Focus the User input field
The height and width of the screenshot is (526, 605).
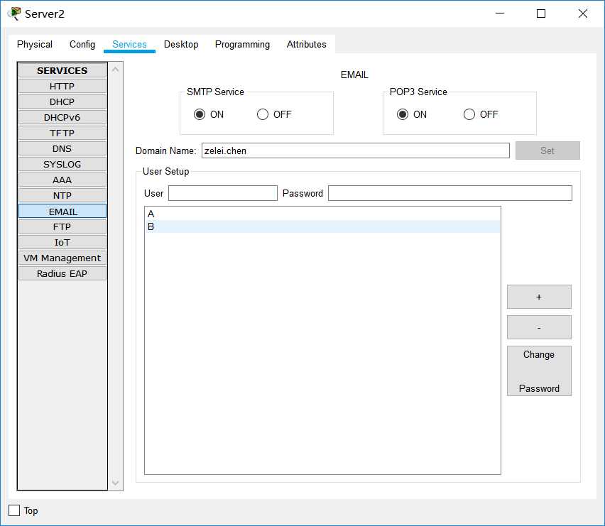[x=223, y=193]
